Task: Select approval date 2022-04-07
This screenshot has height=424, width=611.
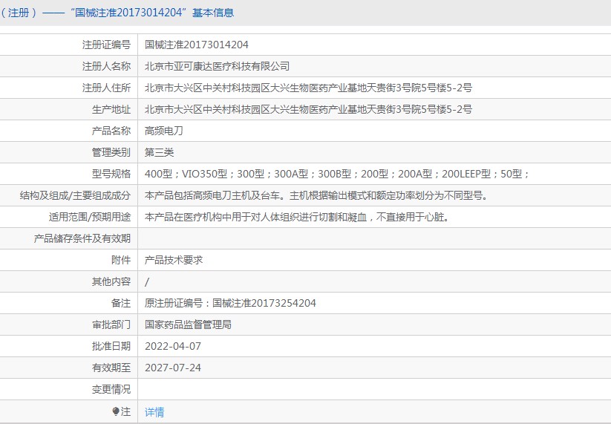Action: pyautogui.click(x=173, y=346)
